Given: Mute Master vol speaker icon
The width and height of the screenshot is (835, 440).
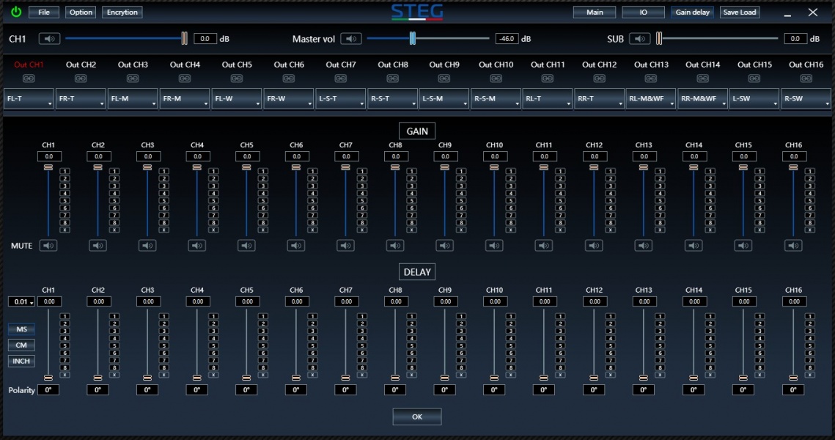Looking at the screenshot, I should coord(351,38).
